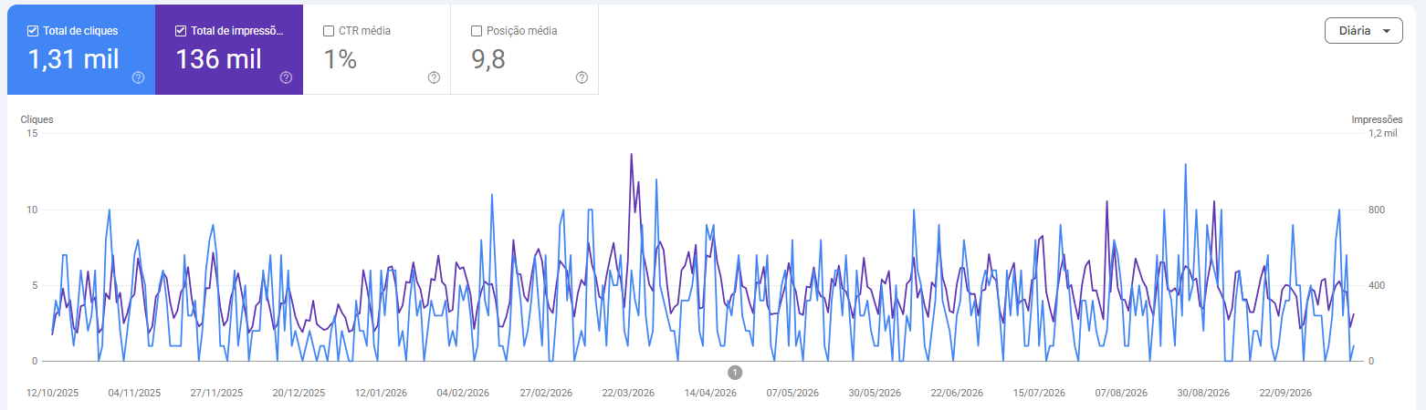Click the 136 mil impressions value
The image size is (1426, 410).
coord(219,59)
